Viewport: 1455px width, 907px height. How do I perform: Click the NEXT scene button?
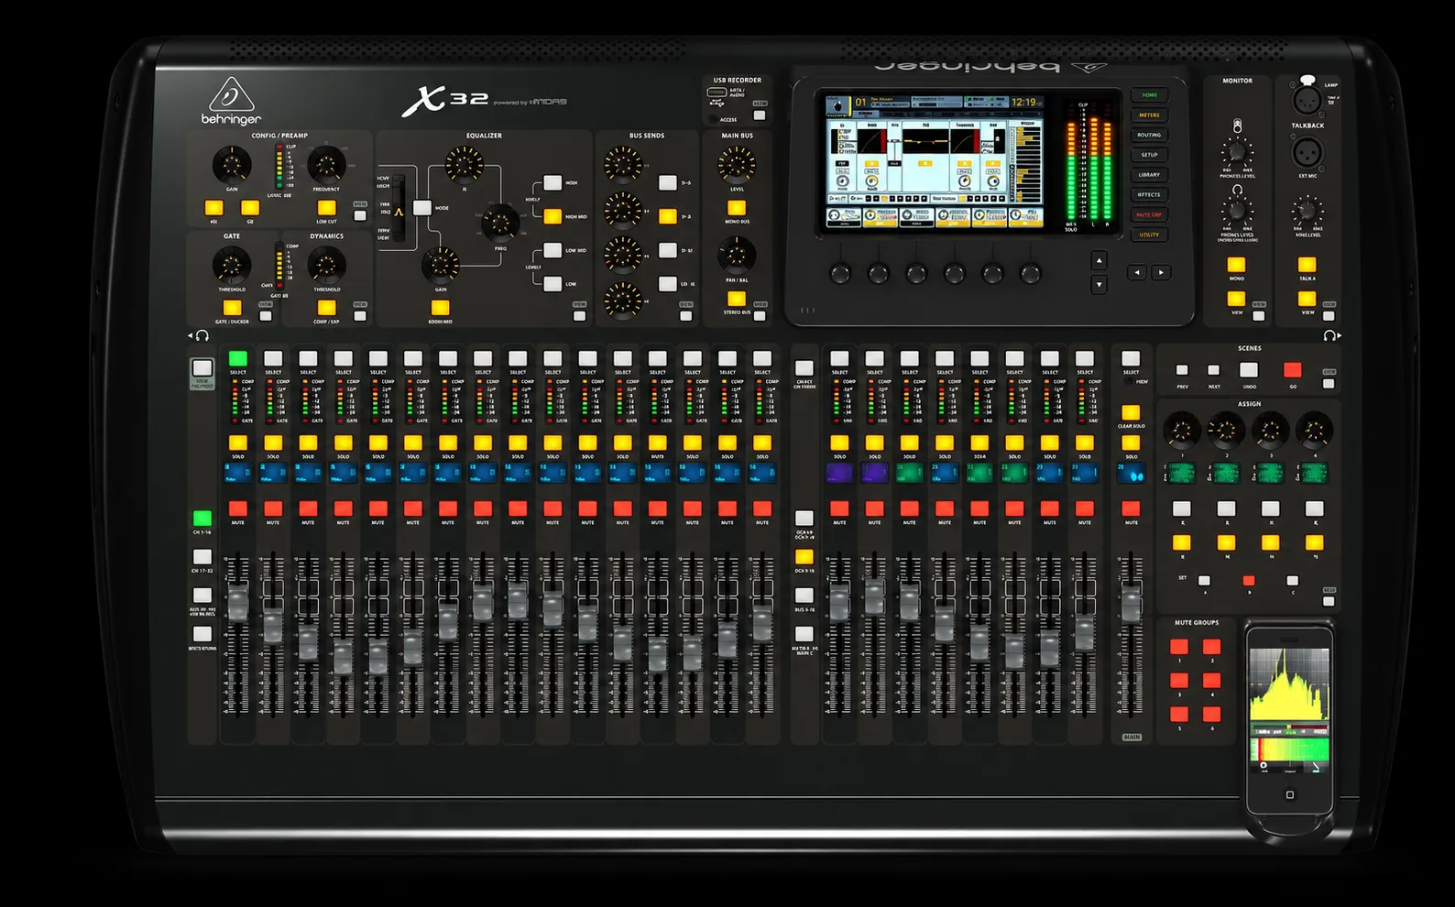[1214, 371]
